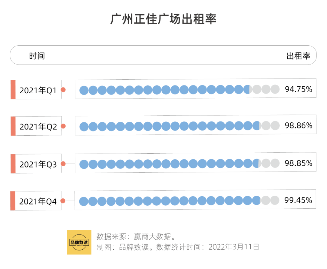Click the 99.45% value
Image resolution: width=327 pixels, height=269 pixels.
pyautogui.click(x=298, y=200)
